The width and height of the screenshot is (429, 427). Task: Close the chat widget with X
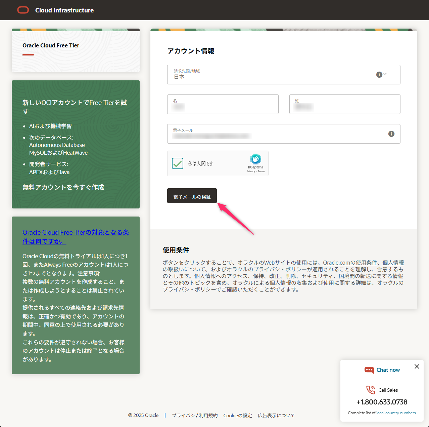pos(417,366)
